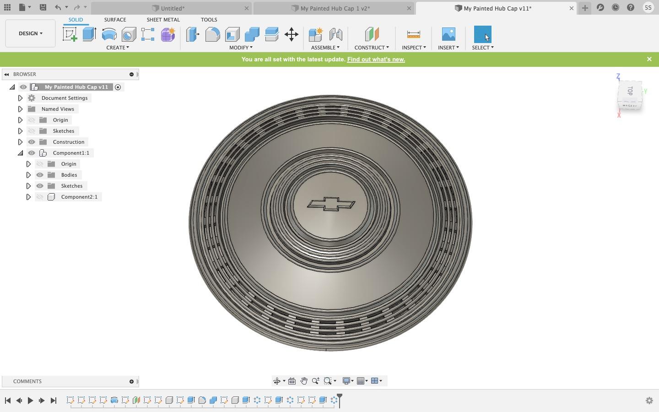The image size is (659, 412).
Task: Switch to My Painted Hub Cap 1 v2 tab
Action: 335,8
